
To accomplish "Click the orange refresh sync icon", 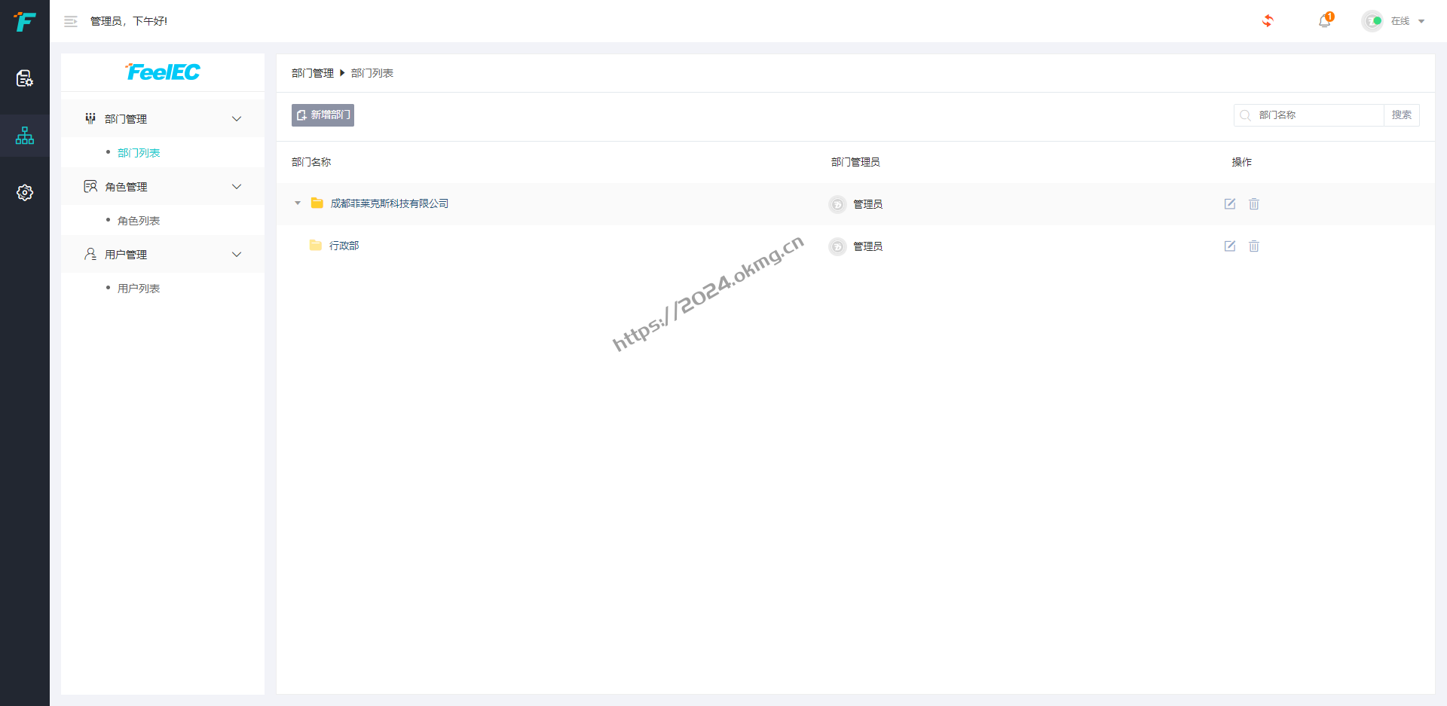I will 1268,21.
